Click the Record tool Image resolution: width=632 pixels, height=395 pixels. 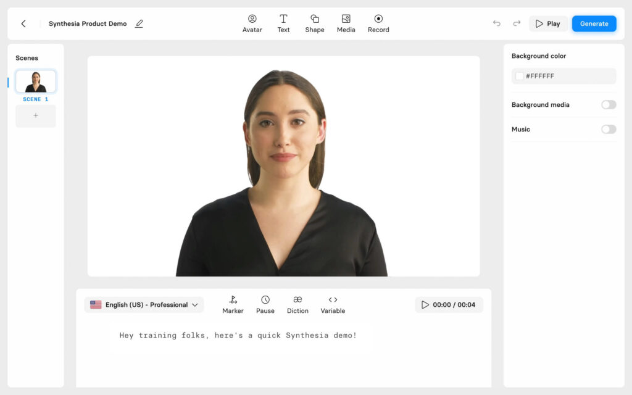378,23
